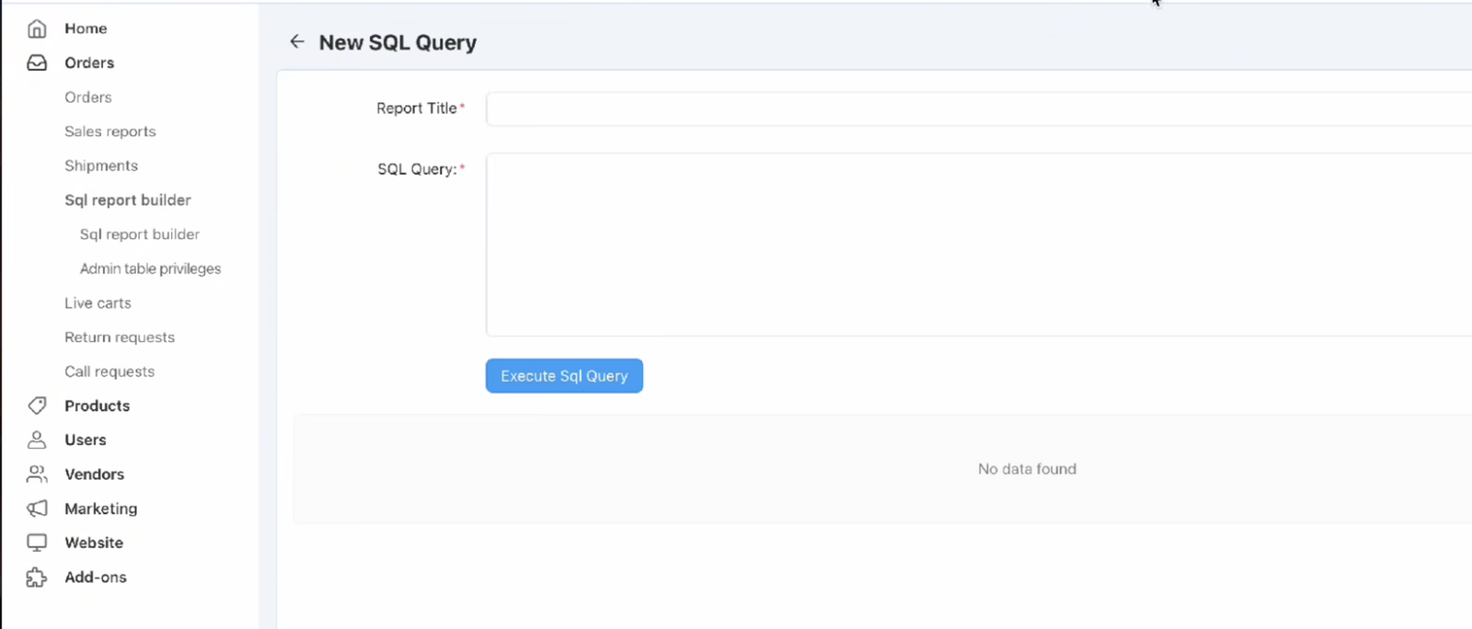This screenshot has height=629, width=1472.
Task: Focus the Report Title input field
Action: click(979, 109)
